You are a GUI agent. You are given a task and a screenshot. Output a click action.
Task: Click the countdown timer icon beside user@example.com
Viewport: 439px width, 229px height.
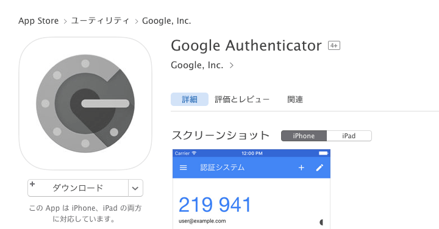pos(321,222)
